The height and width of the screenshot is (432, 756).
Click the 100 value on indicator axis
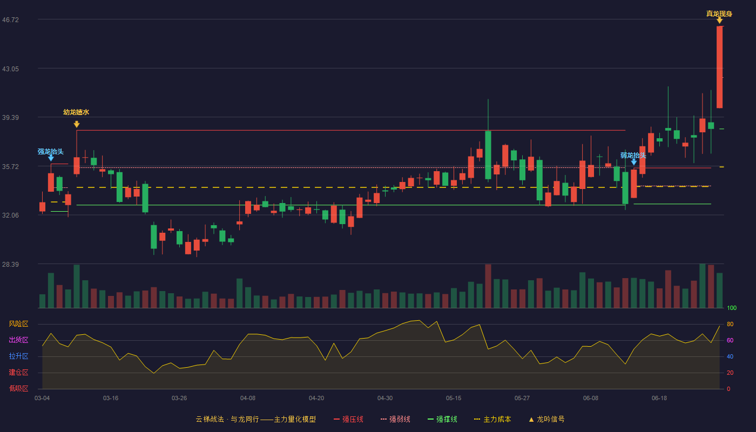click(732, 308)
